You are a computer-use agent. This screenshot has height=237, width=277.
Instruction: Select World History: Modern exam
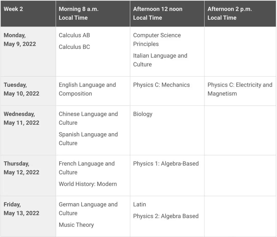[88, 184]
